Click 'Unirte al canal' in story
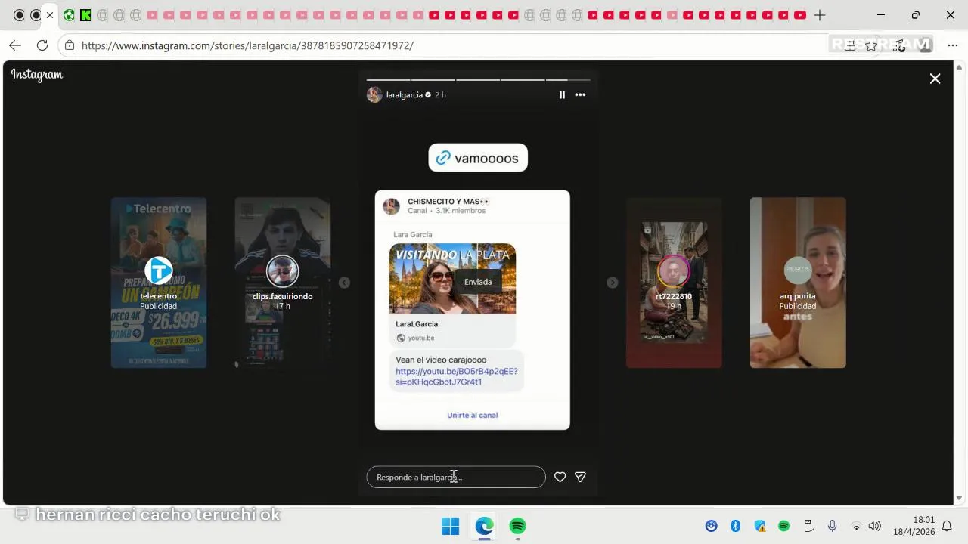 [472, 415]
